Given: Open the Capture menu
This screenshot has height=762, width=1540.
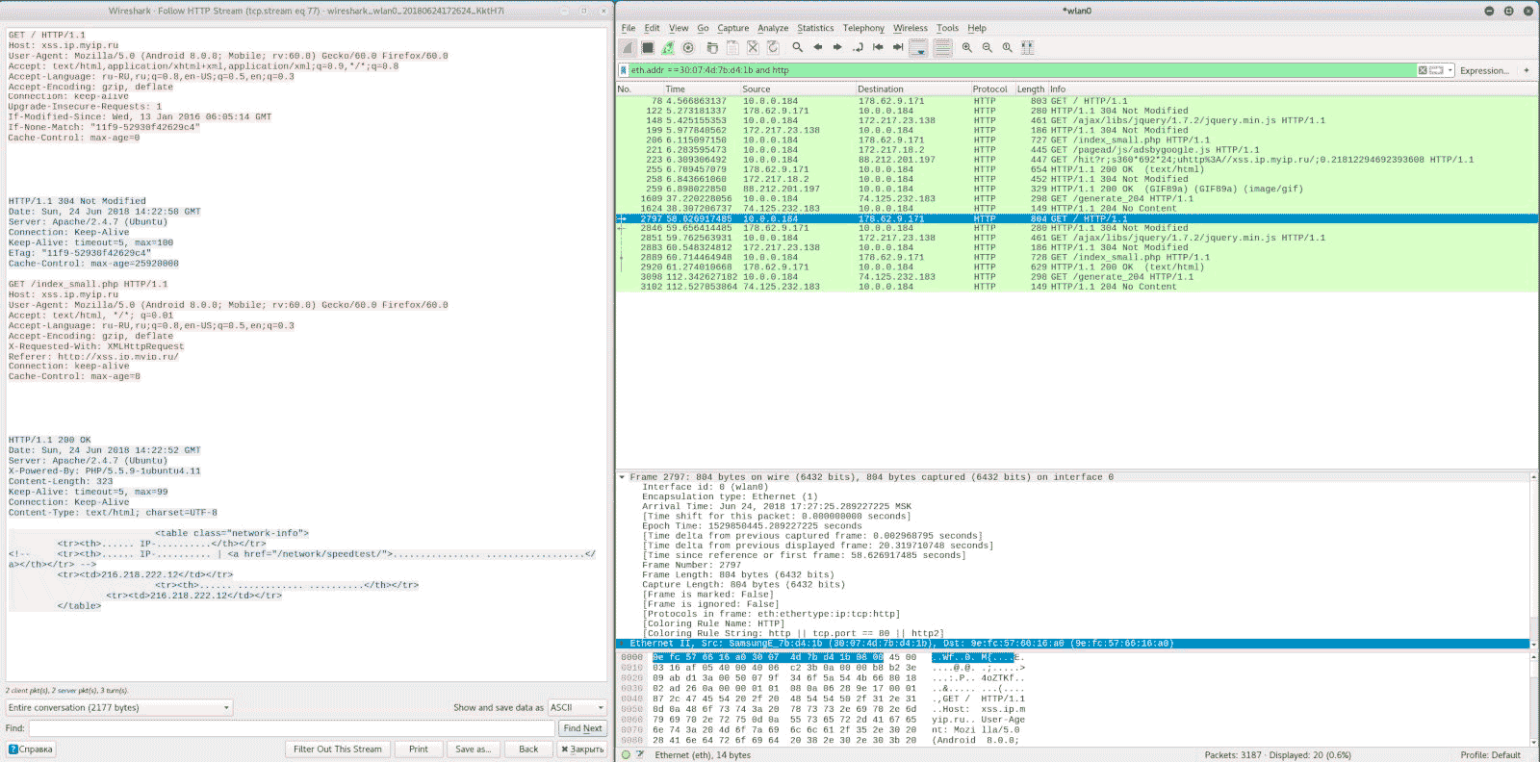Looking at the screenshot, I should point(732,28).
